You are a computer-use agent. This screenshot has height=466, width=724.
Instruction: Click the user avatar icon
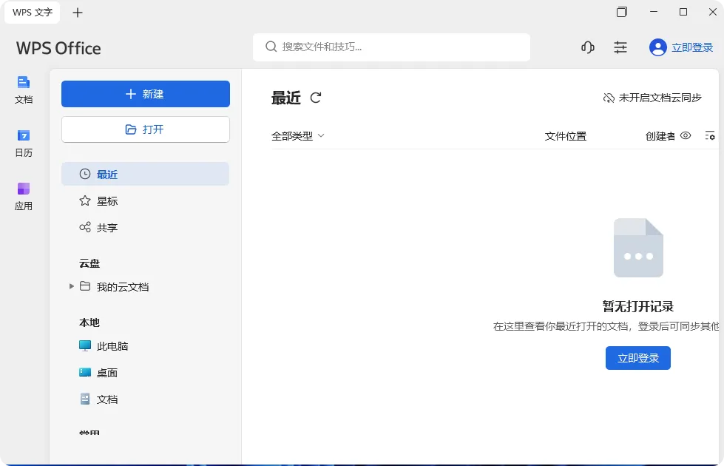[x=657, y=47]
